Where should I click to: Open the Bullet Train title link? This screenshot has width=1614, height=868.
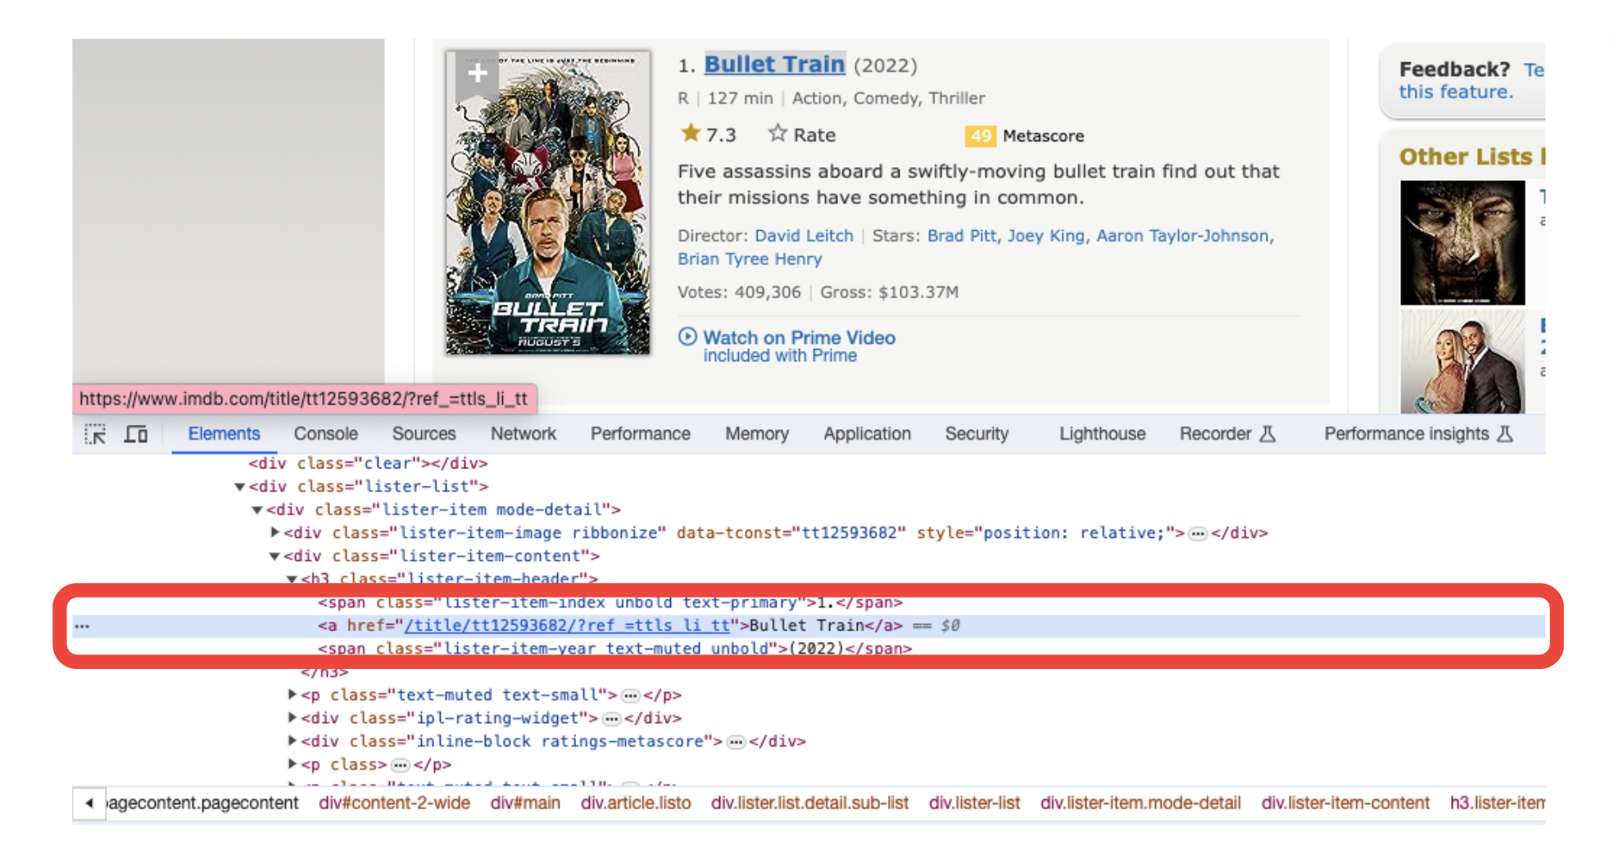point(773,64)
